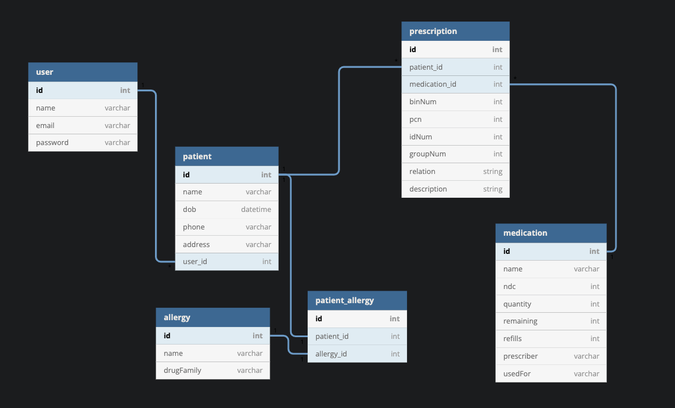The image size is (675, 408).
Task: Select the drugFamily field in allergy
Action: [x=212, y=371]
